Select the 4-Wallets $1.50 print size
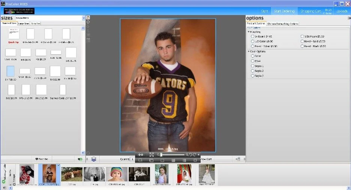 tap(48, 34)
